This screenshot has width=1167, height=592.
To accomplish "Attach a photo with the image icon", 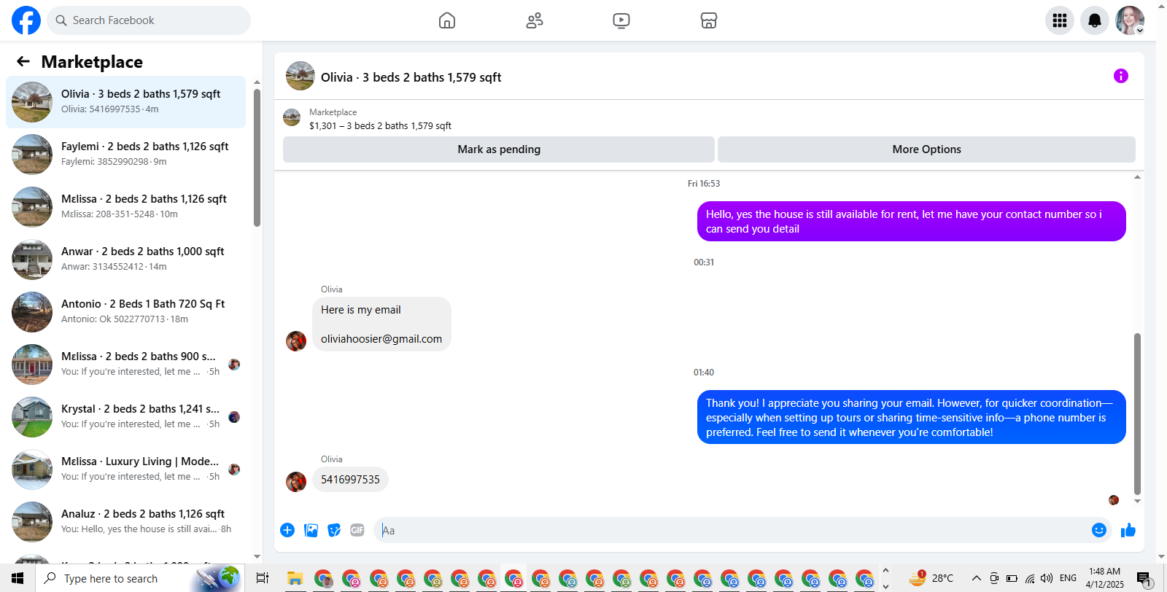I will 311,530.
